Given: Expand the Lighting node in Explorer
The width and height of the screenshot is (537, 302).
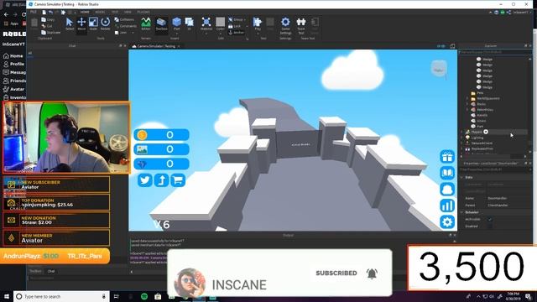Looking at the screenshot, I should coord(461,138).
